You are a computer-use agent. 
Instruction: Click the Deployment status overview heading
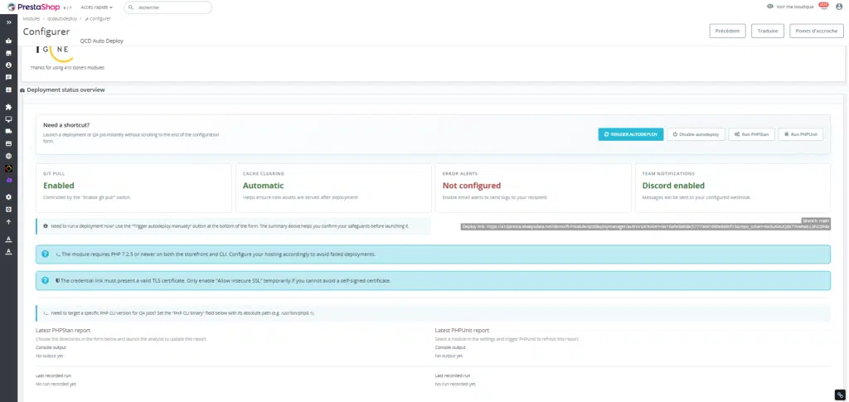pos(65,90)
